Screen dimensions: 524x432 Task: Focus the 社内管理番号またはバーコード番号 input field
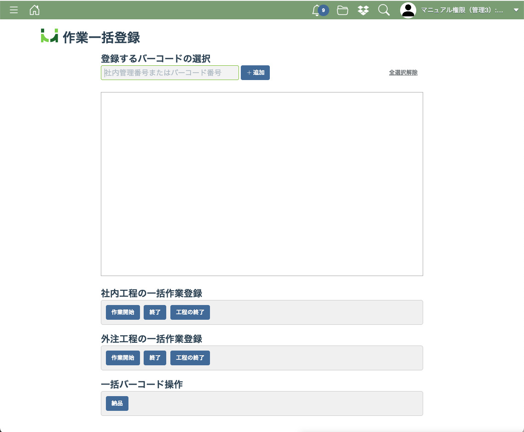(x=169, y=73)
